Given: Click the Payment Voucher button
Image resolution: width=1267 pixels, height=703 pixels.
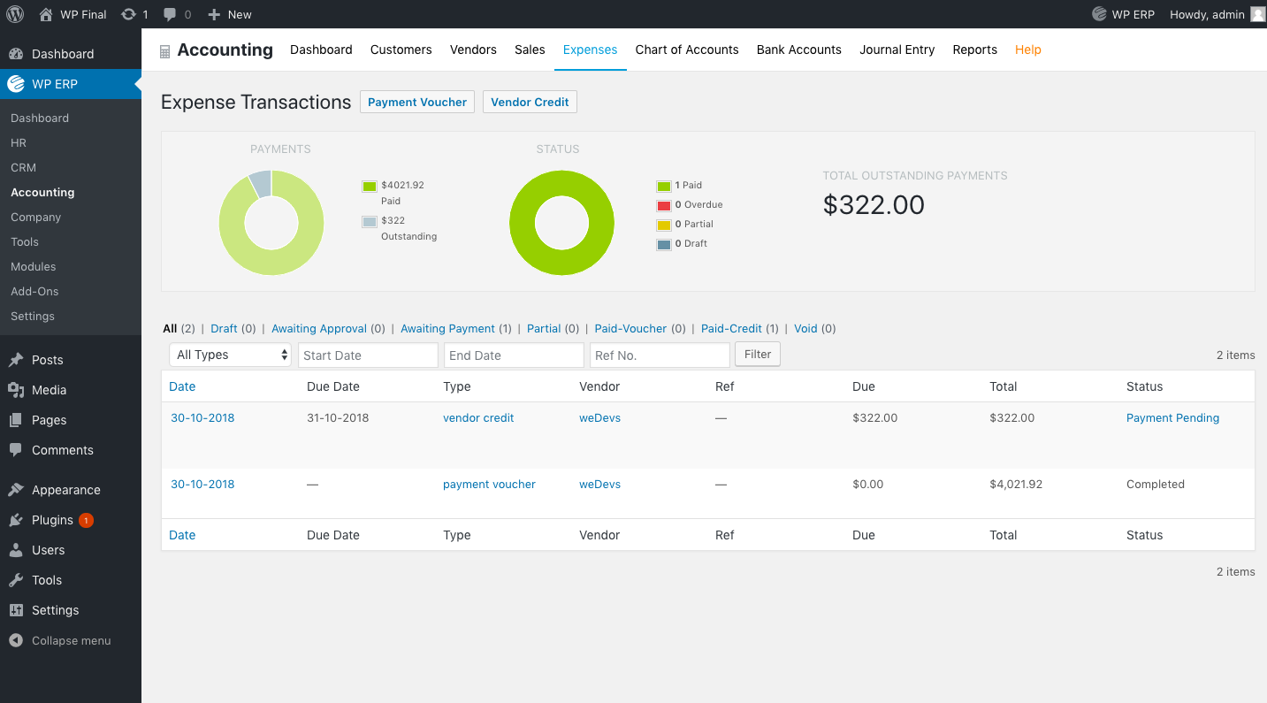Looking at the screenshot, I should [x=416, y=102].
